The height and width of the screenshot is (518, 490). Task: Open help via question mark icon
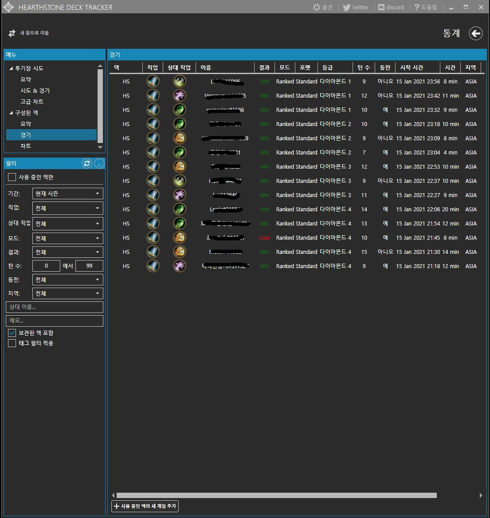416,7
